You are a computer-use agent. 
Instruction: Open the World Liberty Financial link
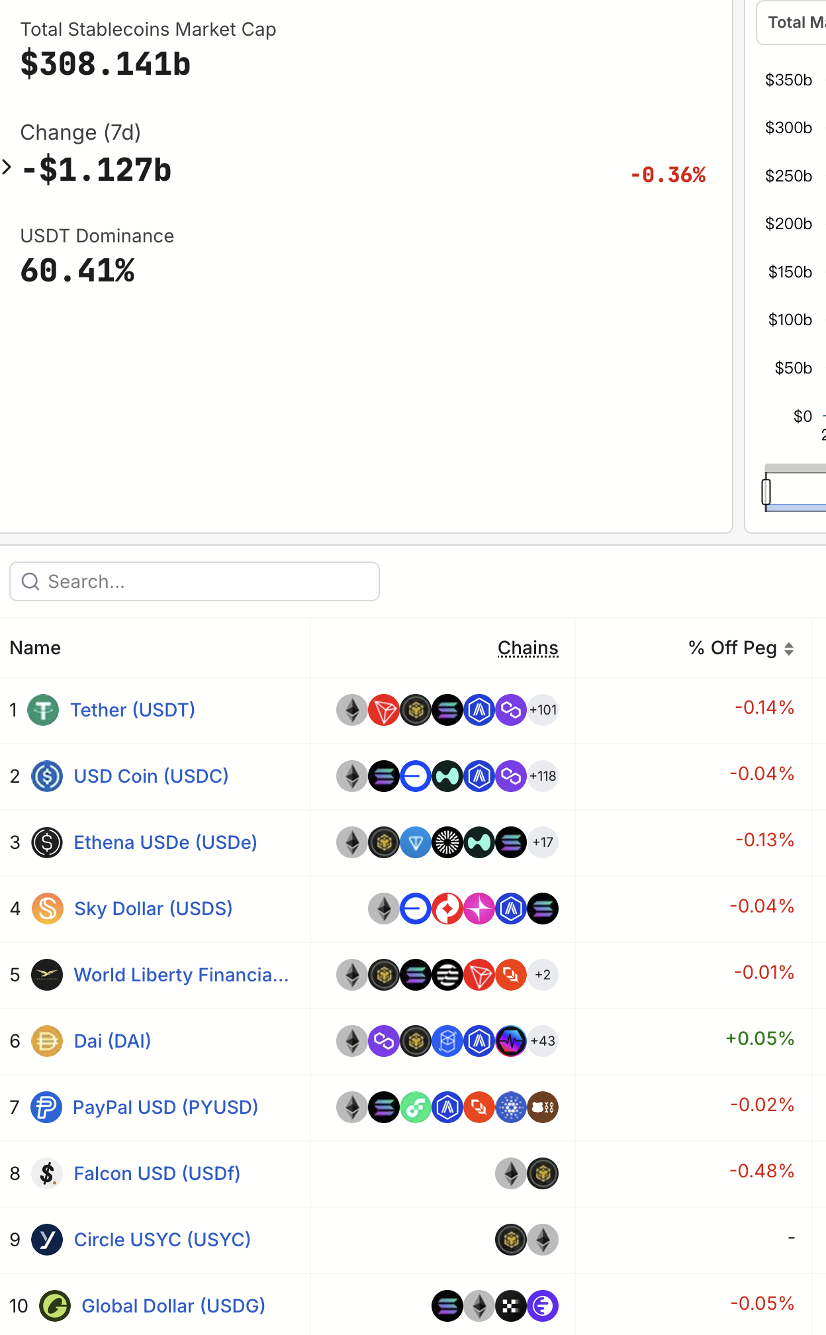[181, 975]
